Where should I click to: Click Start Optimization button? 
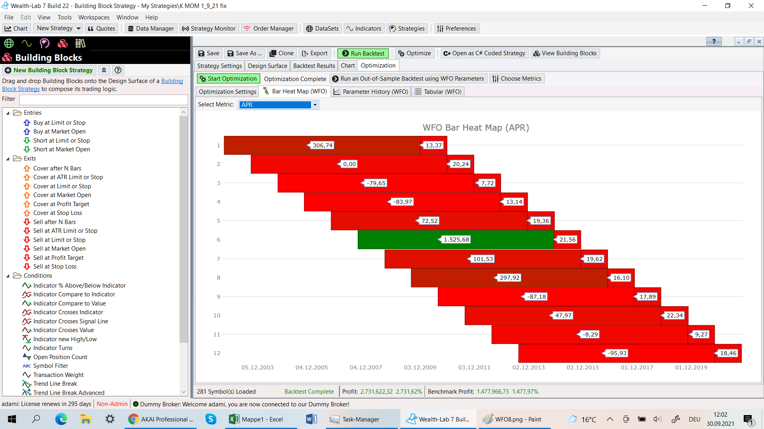click(x=228, y=79)
